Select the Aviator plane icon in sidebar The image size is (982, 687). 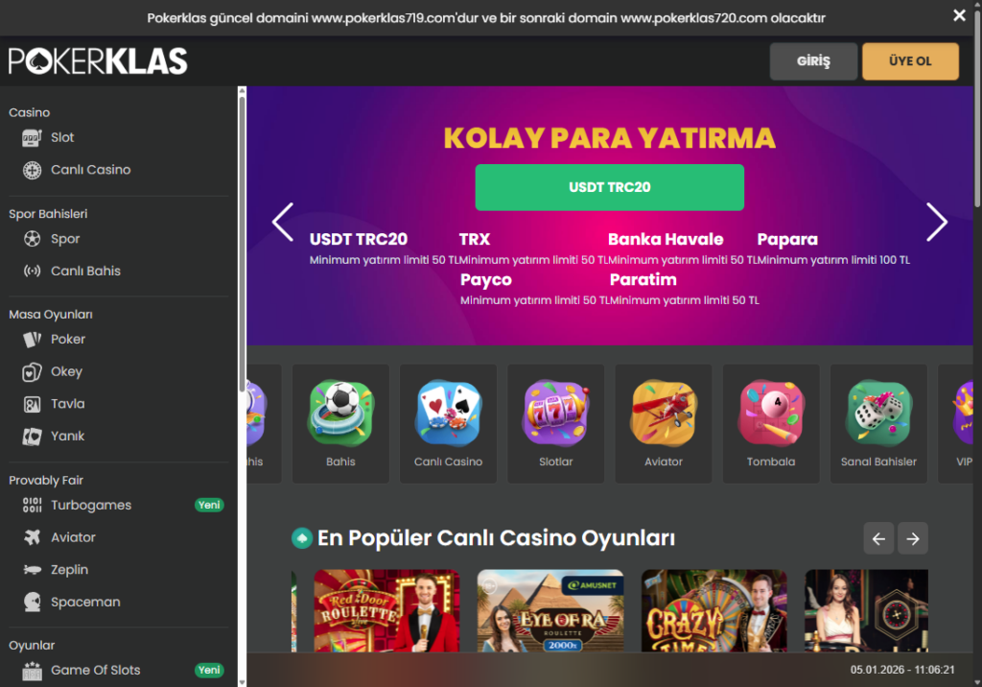point(32,537)
